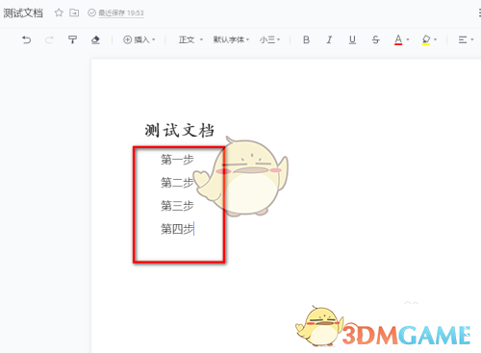Expand the alignment options arrow
This screenshot has height=353, width=481.
(472, 39)
